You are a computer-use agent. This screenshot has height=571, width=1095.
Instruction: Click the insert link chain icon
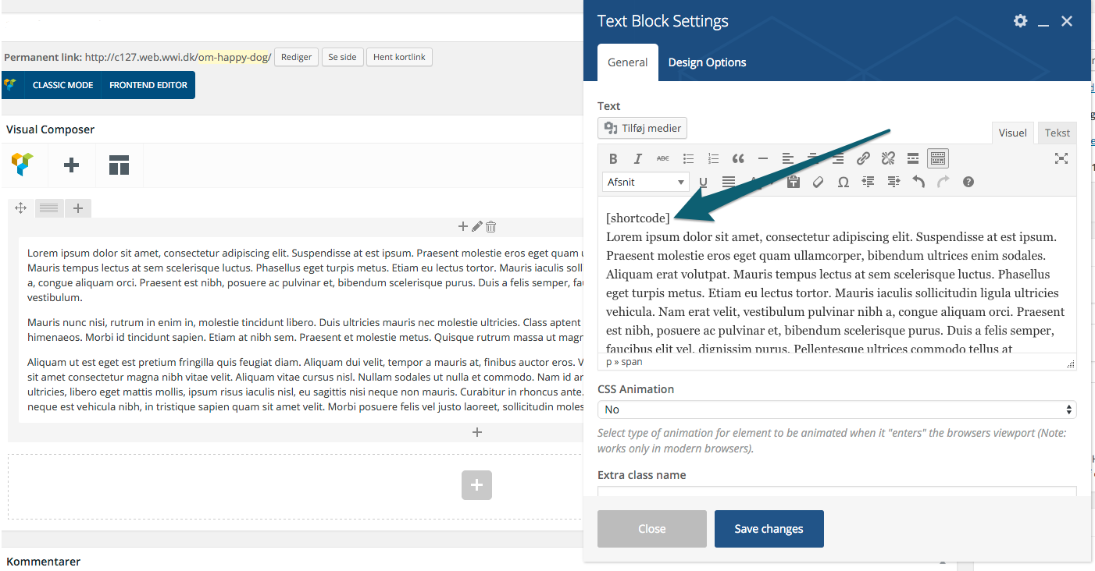(863, 159)
